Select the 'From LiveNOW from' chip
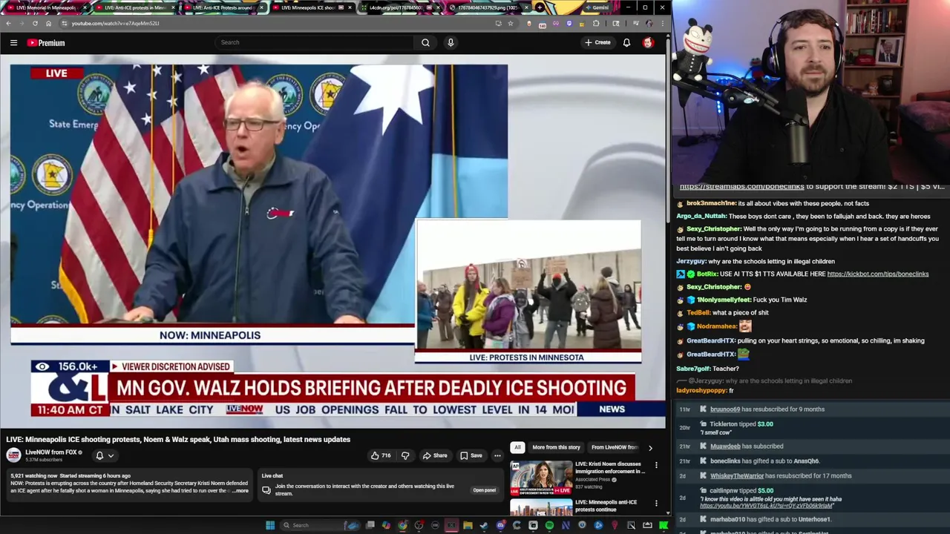This screenshot has width=950, height=534. [614, 447]
